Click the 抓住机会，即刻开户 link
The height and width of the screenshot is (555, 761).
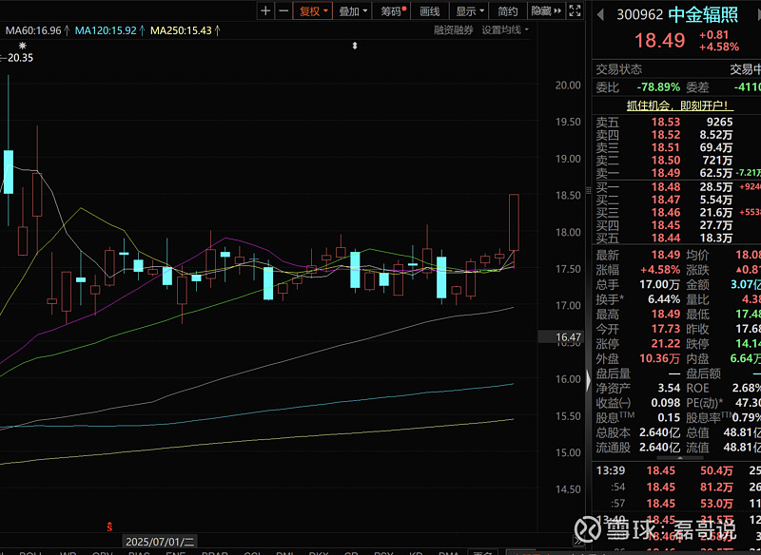(679, 105)
